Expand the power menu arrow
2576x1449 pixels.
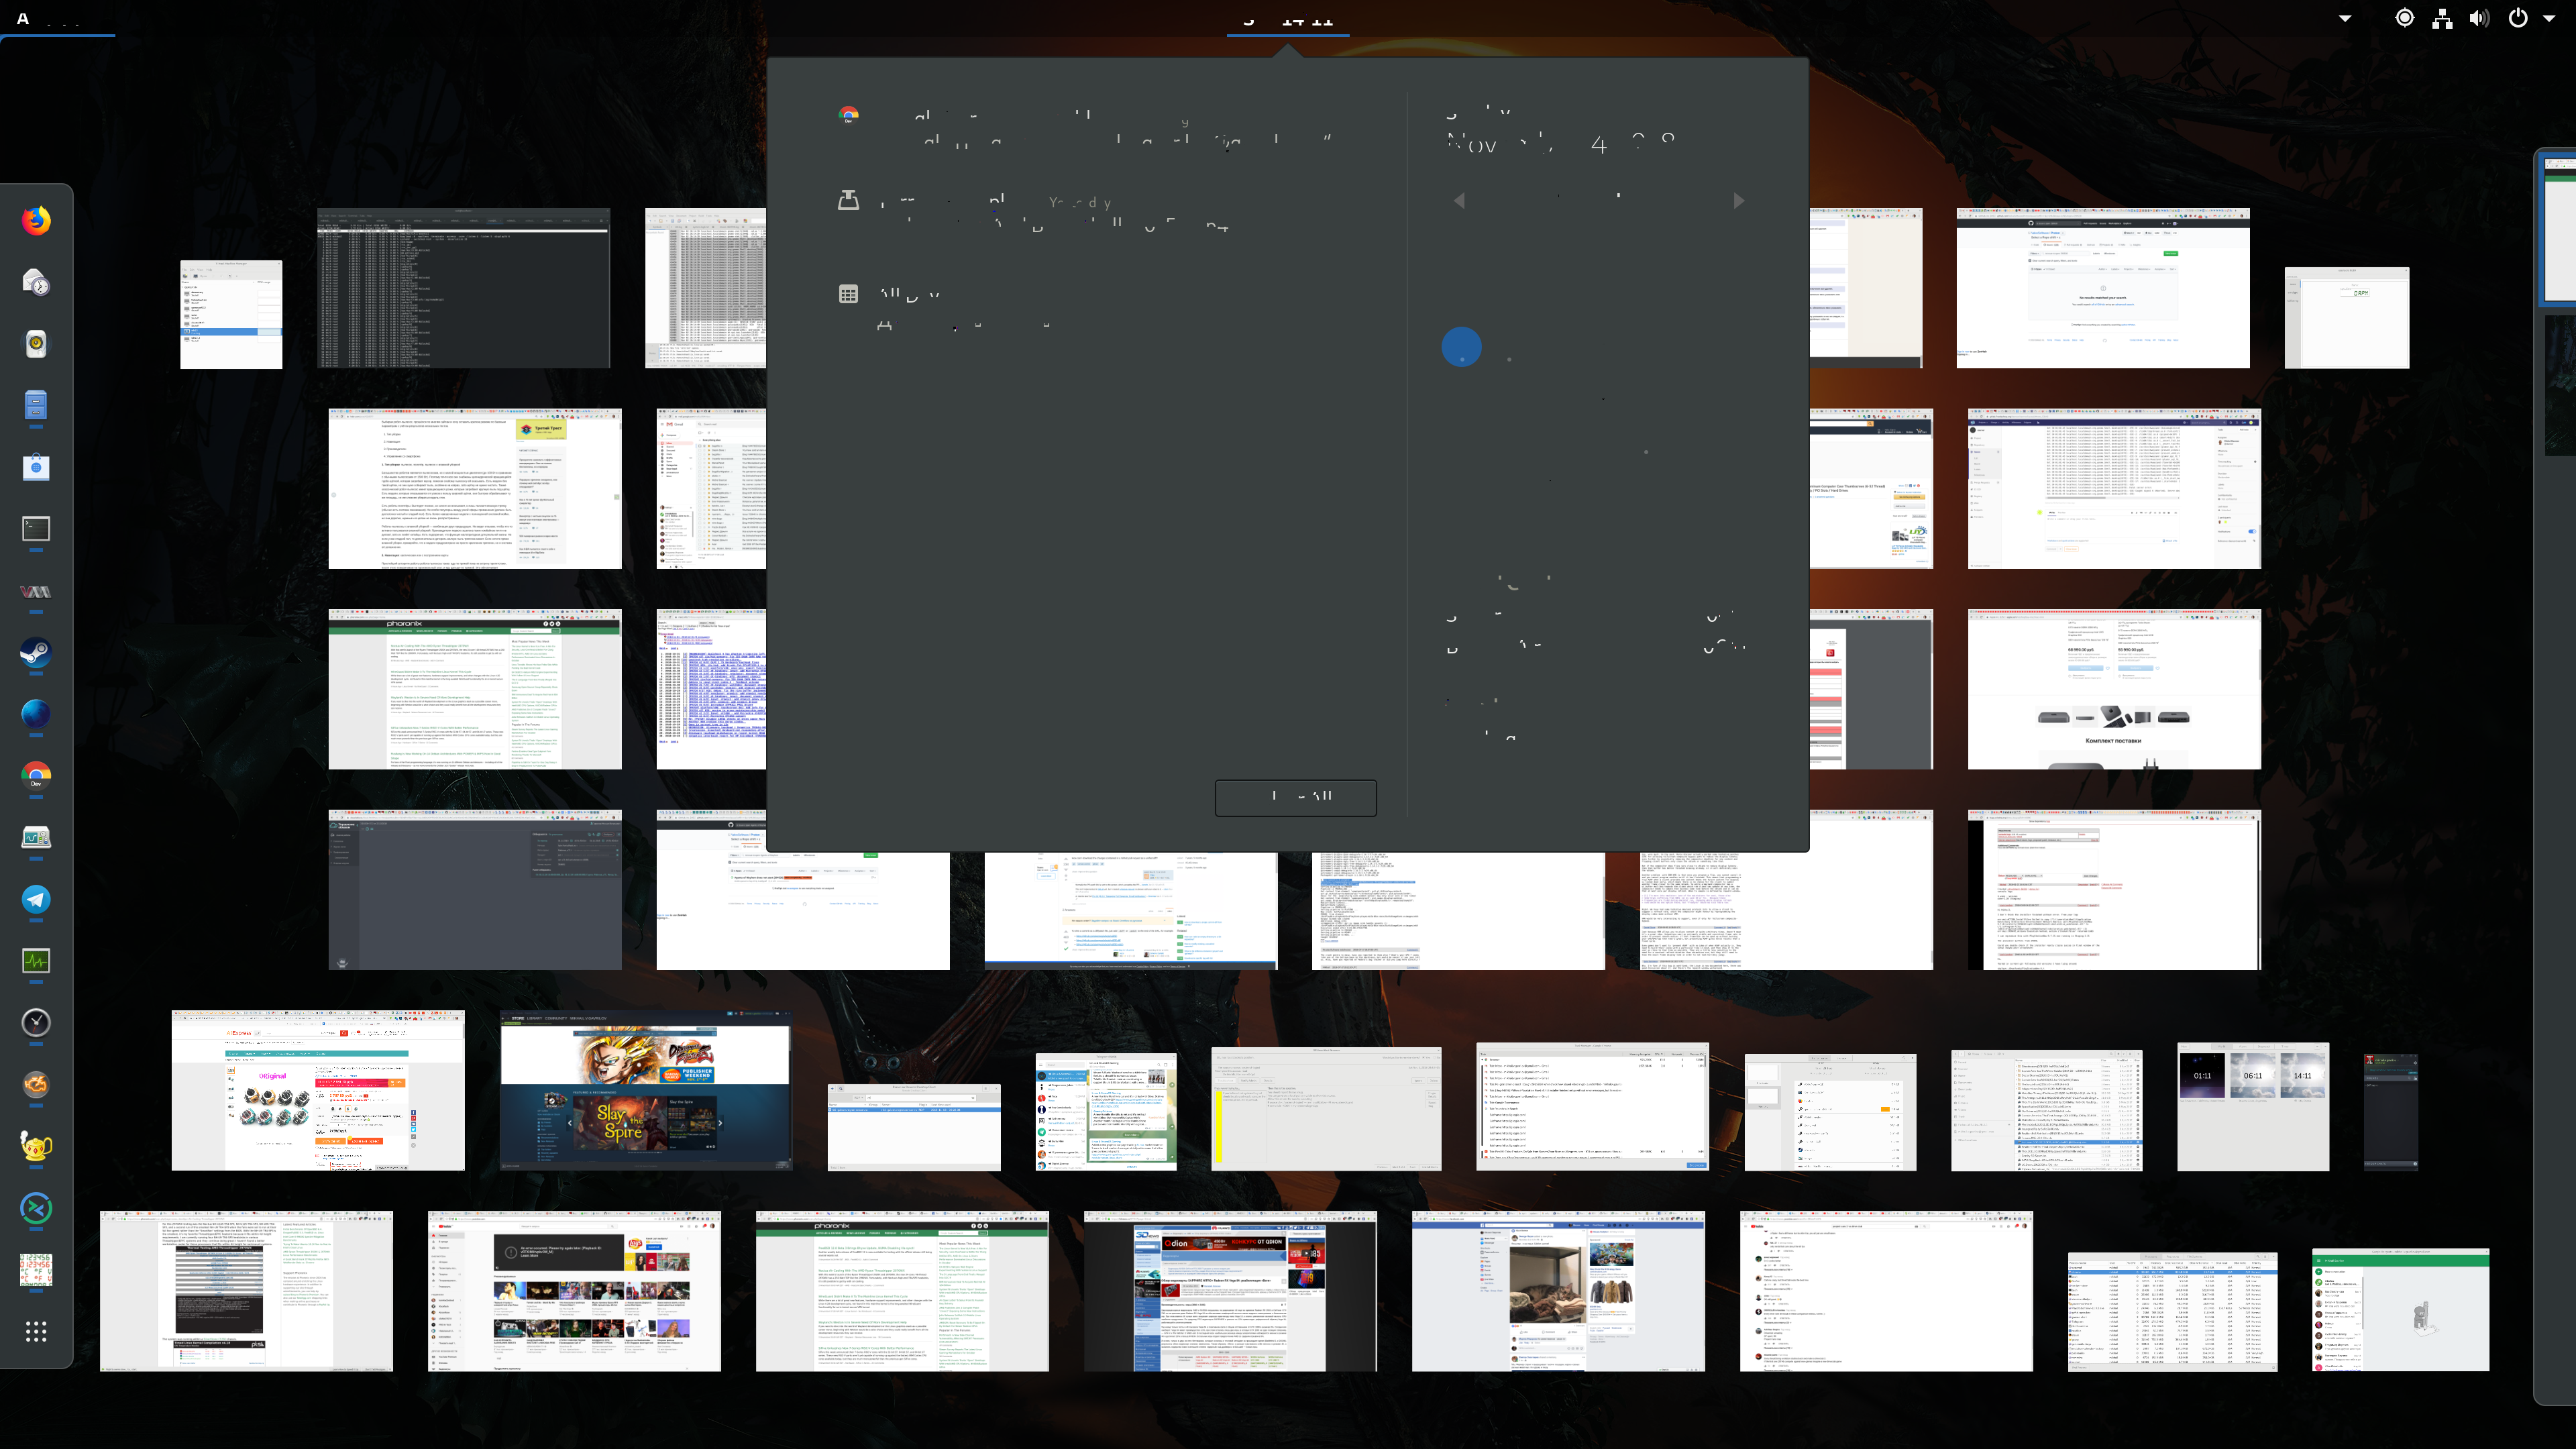2548,18
